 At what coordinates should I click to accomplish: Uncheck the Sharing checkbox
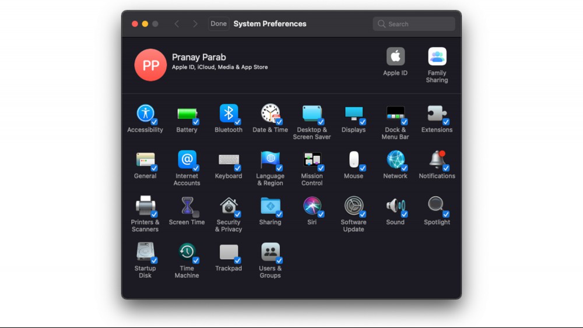coord(279,214)
